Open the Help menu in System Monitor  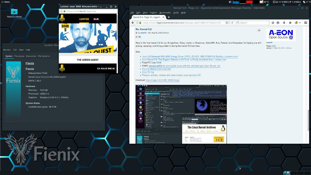[28, 50]
